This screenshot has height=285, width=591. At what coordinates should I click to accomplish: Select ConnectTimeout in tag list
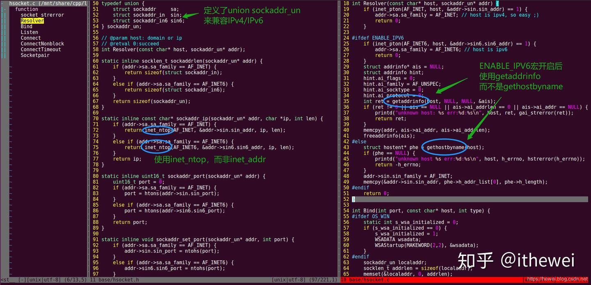[41, 49]
